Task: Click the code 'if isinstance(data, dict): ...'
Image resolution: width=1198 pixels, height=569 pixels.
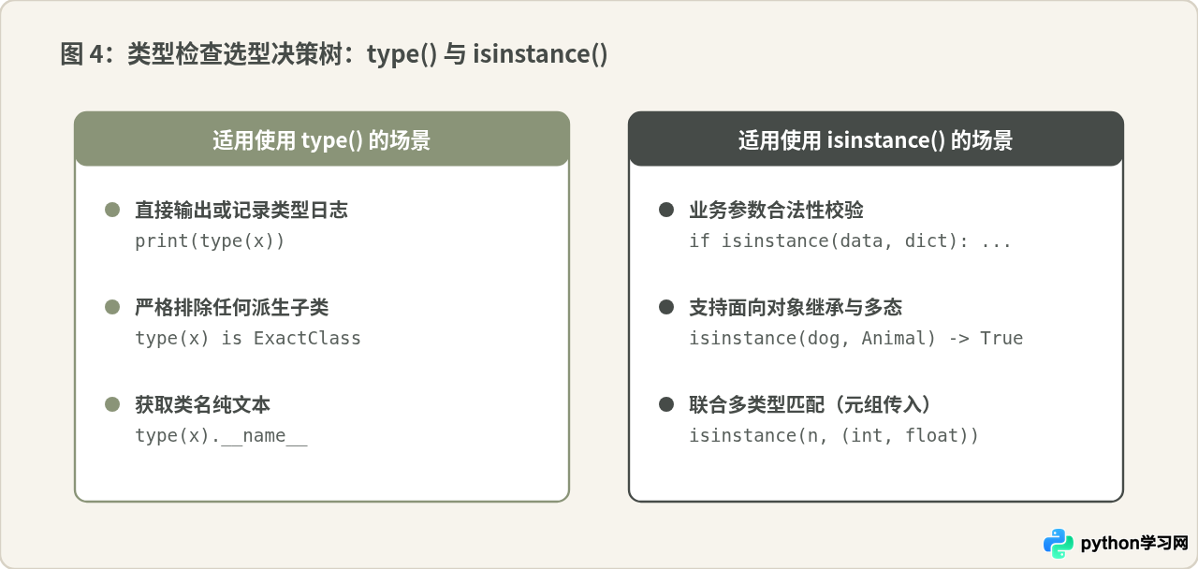Action: click(851, 241)
